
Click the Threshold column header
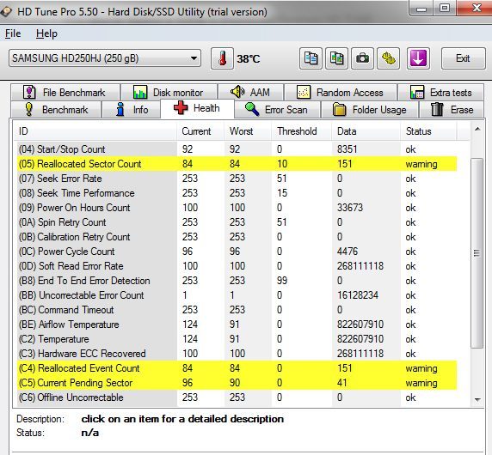302,131
